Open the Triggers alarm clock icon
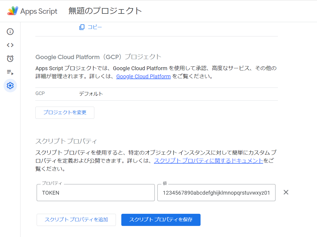Viewport: 317px width, 237px height. (x=10, y=59)
